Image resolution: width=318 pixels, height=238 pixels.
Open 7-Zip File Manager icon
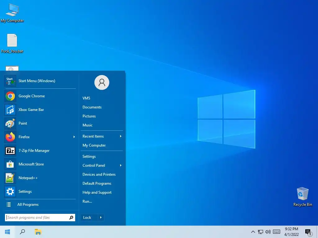pyautogui.click(x=10, y=151)
